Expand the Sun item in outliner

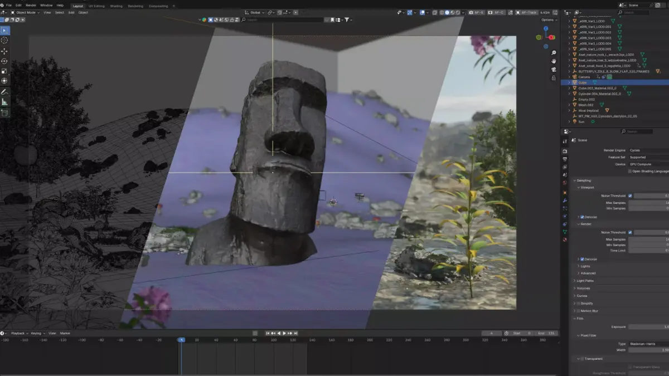pos(569,121)
